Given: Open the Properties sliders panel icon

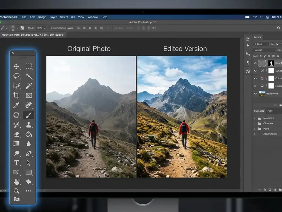Looking at the screenshot, I should click(248, 54).
